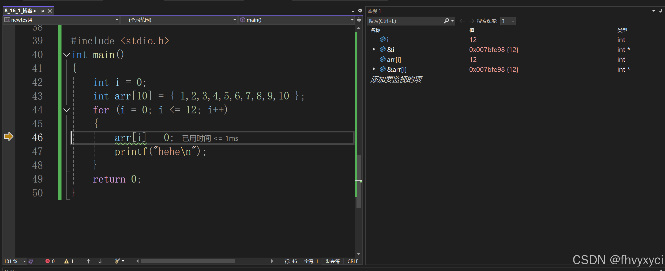Viewport: 665px width, 271px height.
Task: Expand the &i watch entry
Action: coord(374,49)
